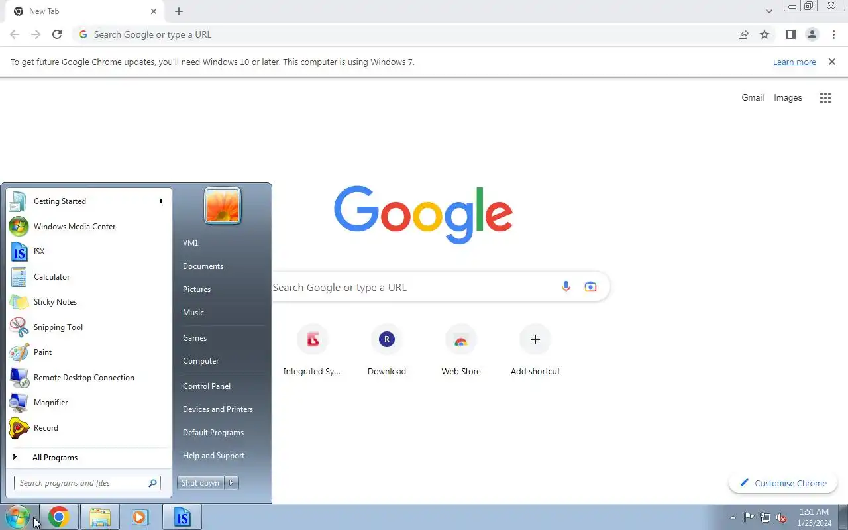Click the Chrome address bar

tap(404, 34)
